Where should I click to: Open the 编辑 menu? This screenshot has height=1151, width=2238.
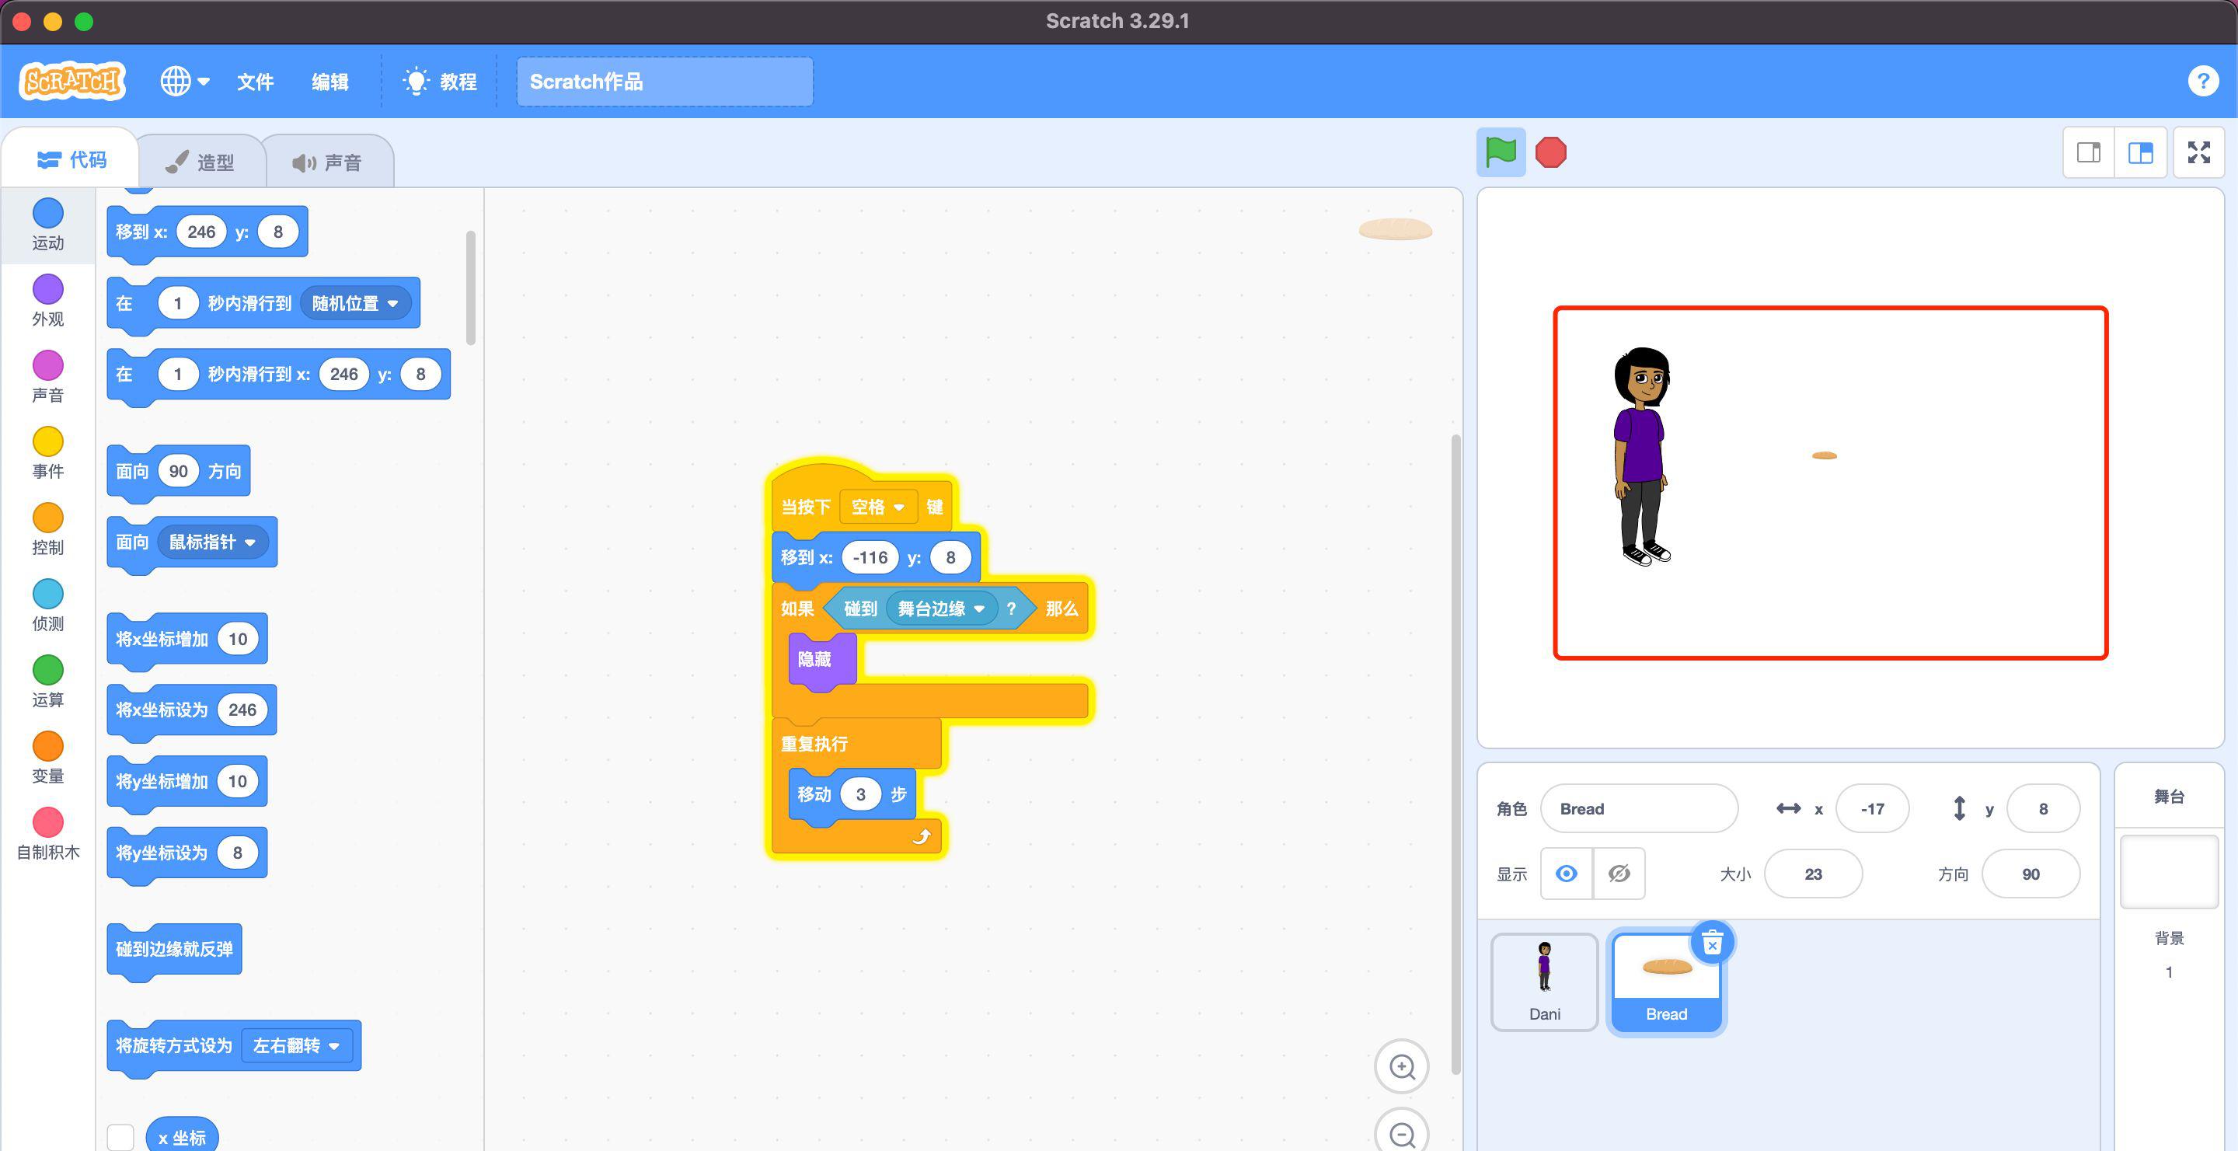point(330,82)
